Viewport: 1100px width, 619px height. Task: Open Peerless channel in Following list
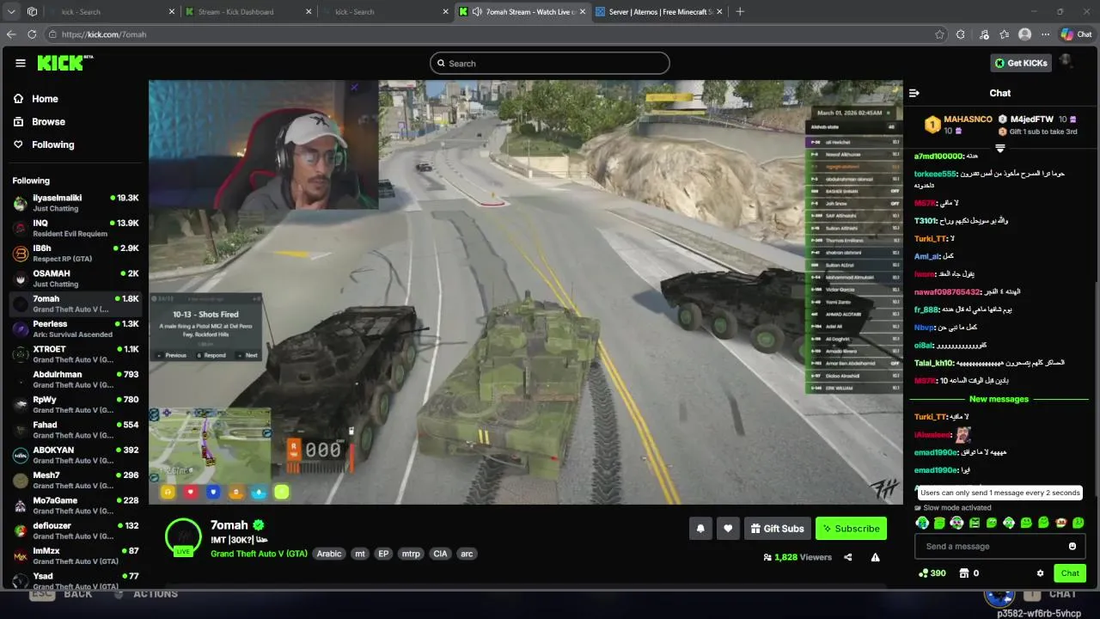pyautogui.click(x=75, y=329)
